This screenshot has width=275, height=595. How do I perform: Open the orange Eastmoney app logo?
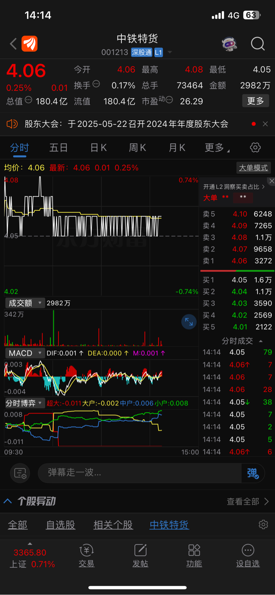coord(30,44)
